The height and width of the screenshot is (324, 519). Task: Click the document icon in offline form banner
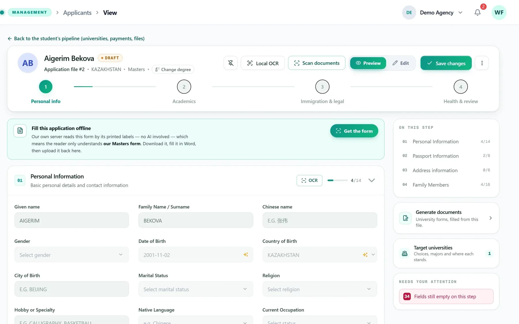[x=20, y=131]
